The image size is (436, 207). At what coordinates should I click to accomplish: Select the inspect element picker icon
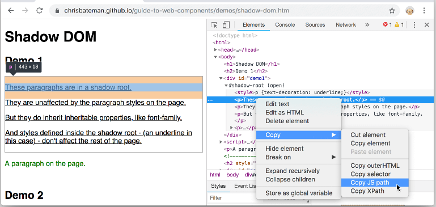[x=214, y=25]
